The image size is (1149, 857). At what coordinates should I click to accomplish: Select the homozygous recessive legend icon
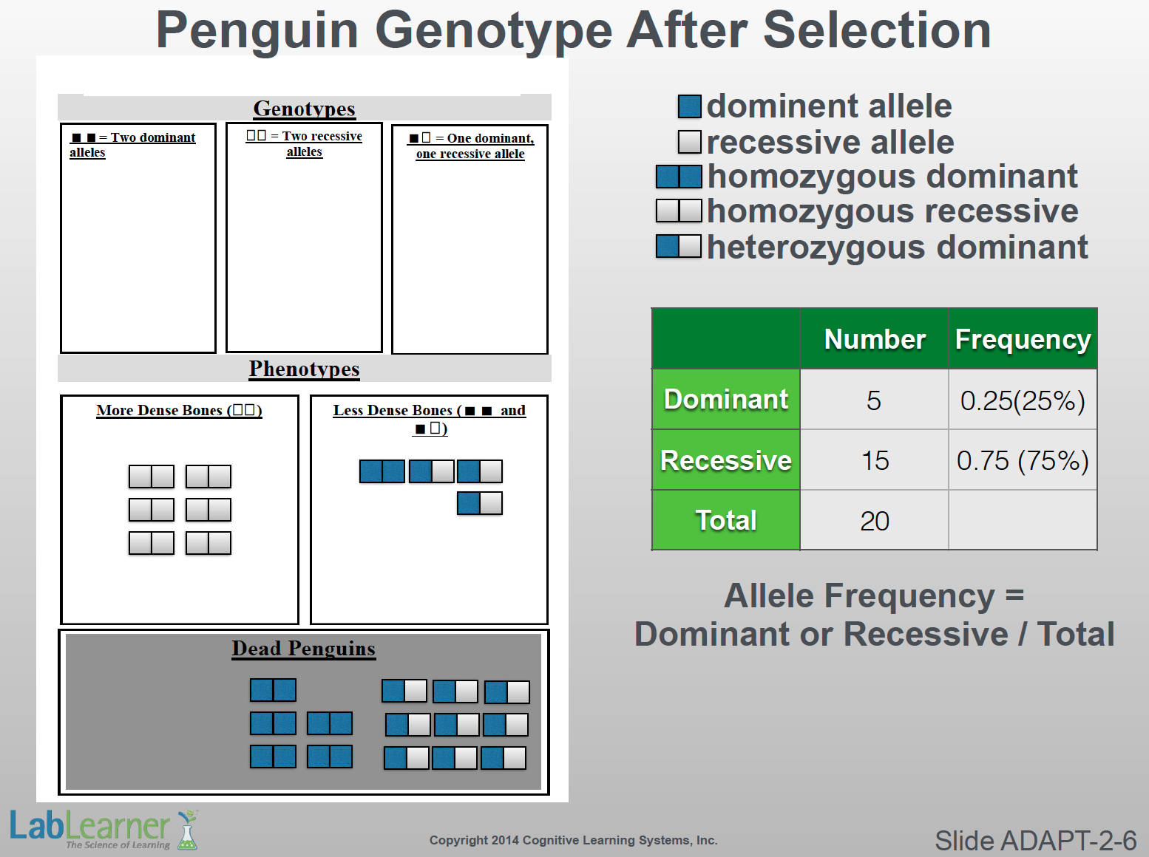(679, 211)
